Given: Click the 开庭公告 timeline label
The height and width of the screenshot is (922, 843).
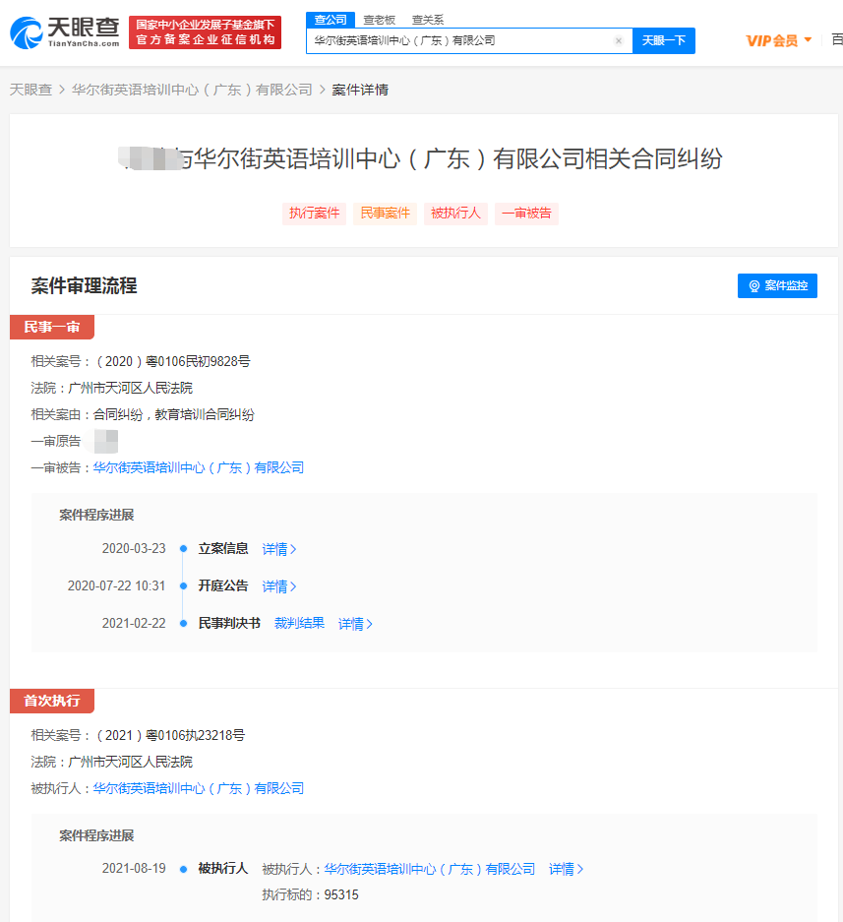Looking at the screenshot, I should (223, 585).
